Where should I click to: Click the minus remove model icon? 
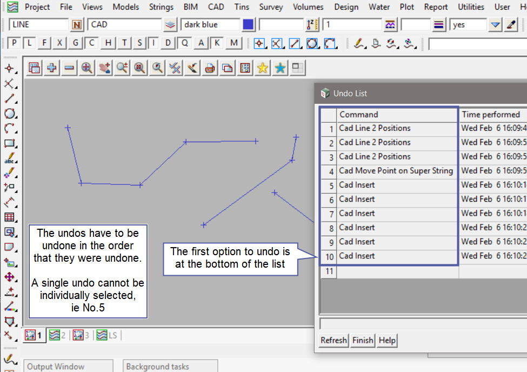coord(69,68)
